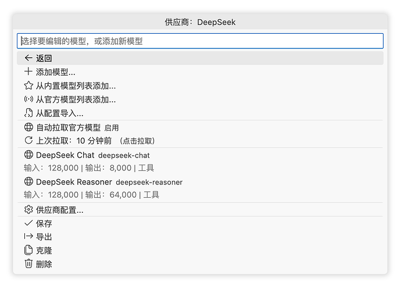Image resolution: width=401 pixels, height=289 pixels.
Task: Click the back arrow icon next to 返回
Action: pos(28,58)
